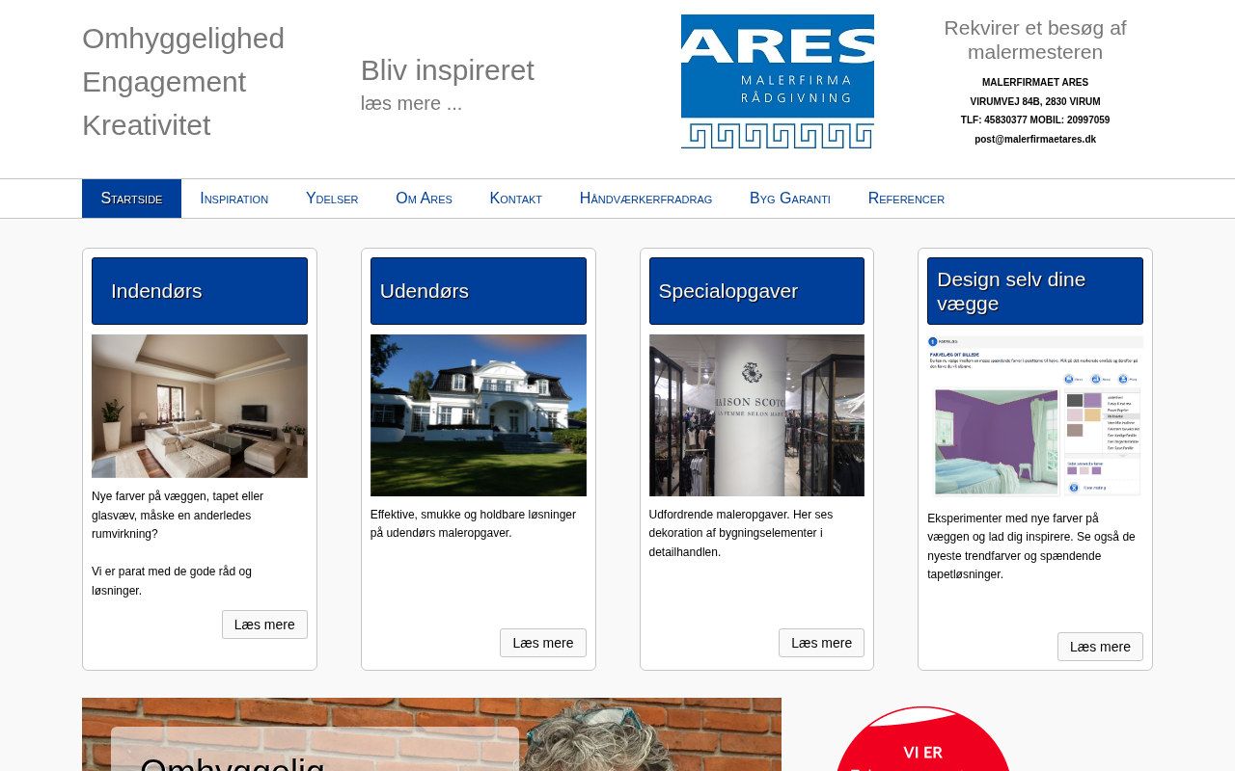
Task: Click the purple bedroom wall designer screenshot
Action: (1035, 417)
